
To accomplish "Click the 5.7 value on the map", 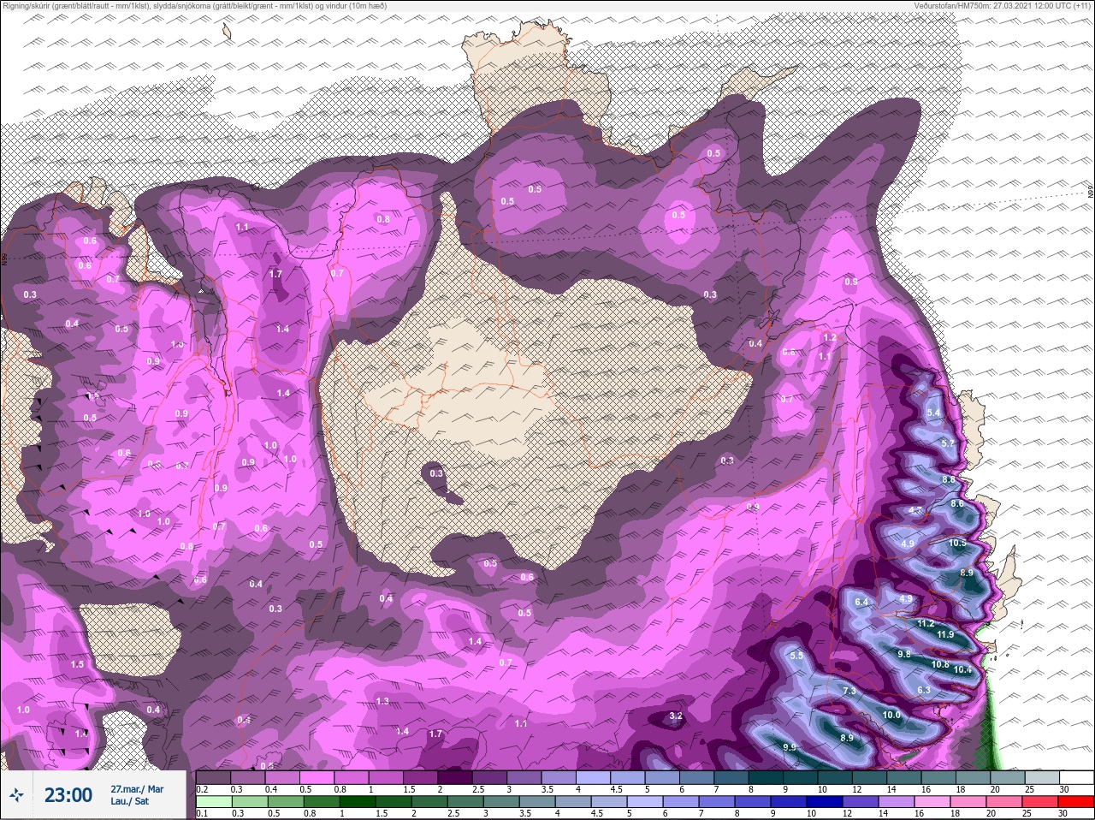I will (x=947, y=443).
